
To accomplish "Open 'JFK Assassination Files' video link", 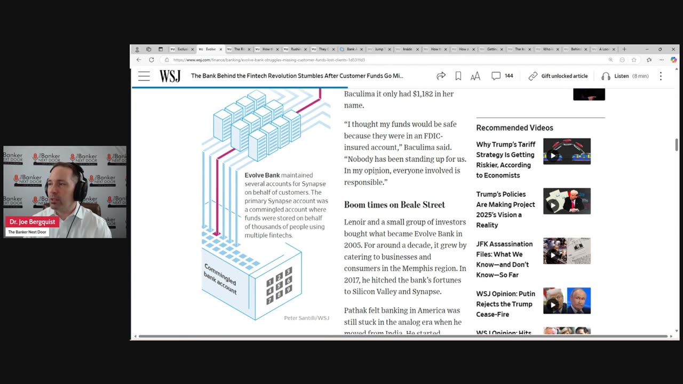I will (x=504, y=259).
